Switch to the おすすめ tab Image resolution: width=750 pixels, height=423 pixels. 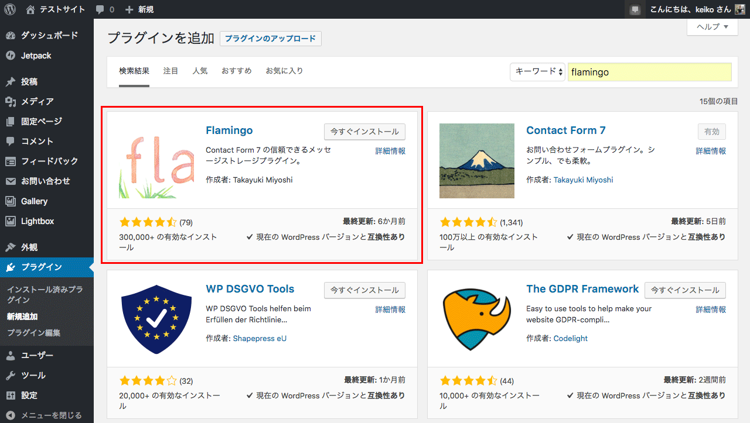tap(236, 71)
